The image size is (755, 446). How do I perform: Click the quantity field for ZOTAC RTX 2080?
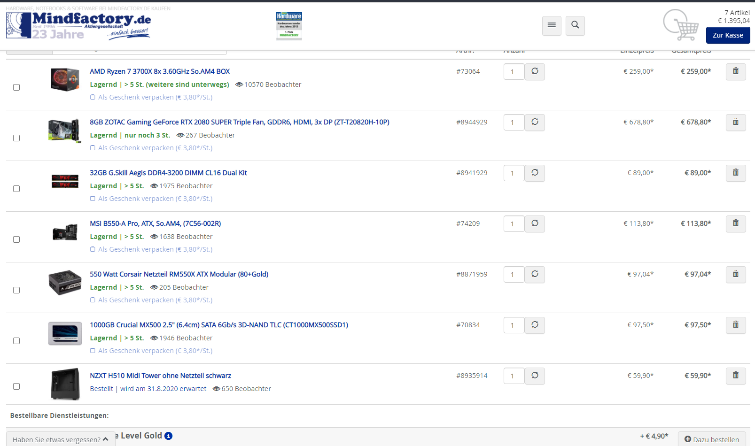pyautogui.click(x=514, y=123)
